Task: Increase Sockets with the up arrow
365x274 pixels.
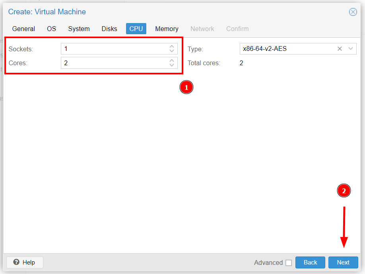Action: pyautogui.click(x=172, y=47)
